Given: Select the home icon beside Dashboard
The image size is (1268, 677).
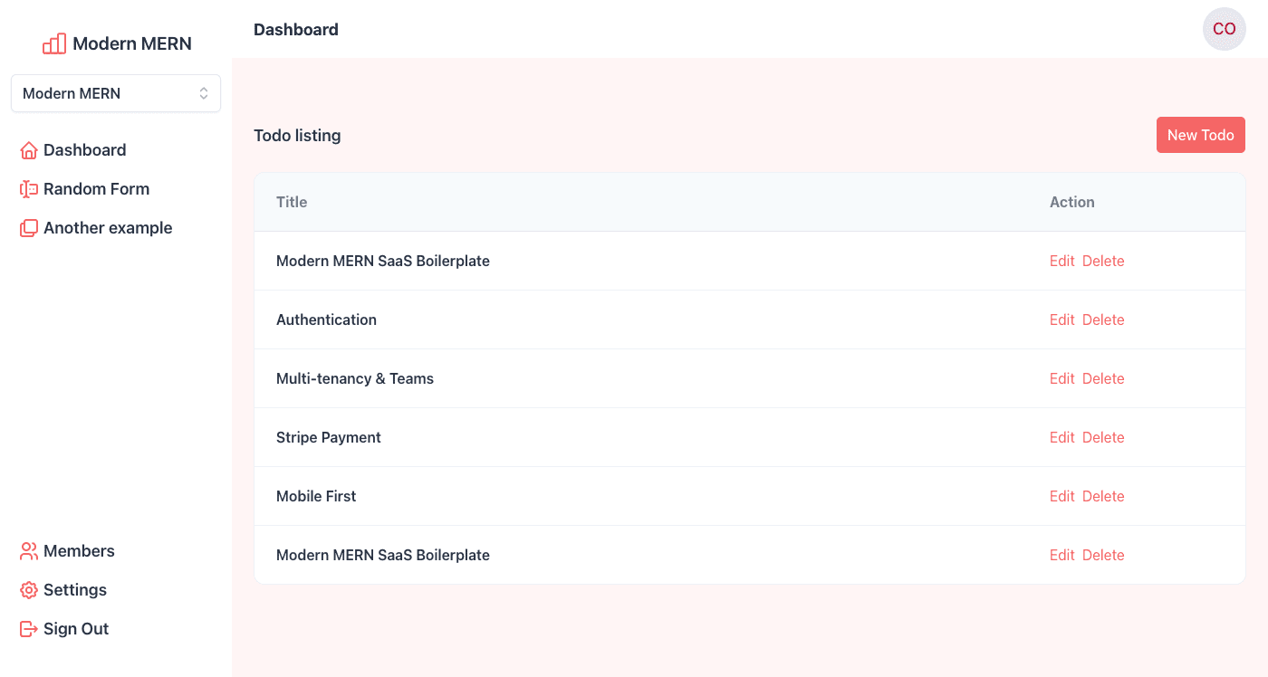Looking at the screenshot, I should pyautogui.click(x=28, y=149).
